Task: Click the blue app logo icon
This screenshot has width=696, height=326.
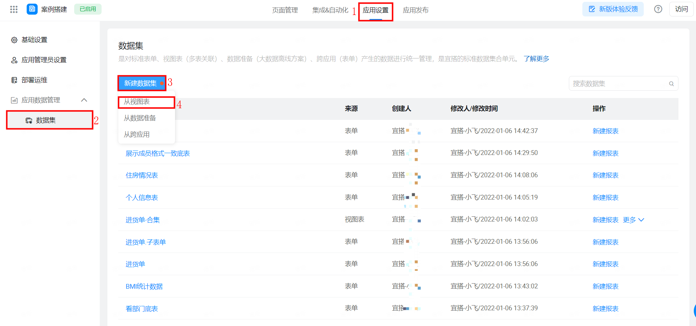Action: tap(32, 9)
